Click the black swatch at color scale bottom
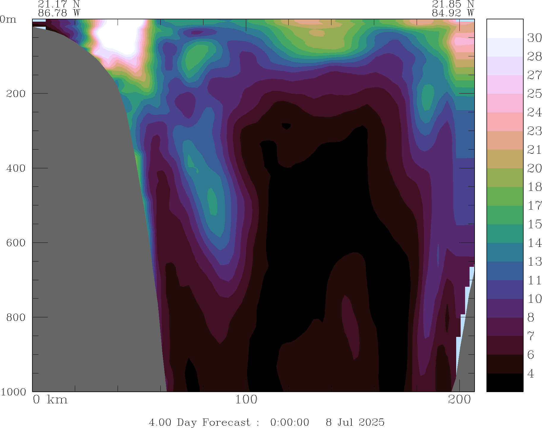The image size is (542, 428). (x=505, y=383)
